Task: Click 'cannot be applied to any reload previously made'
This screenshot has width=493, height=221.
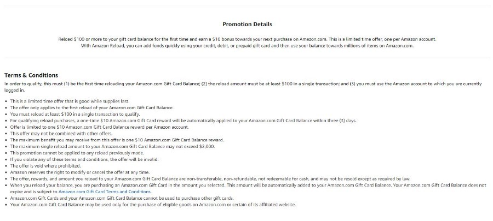Action: click(x=77, y=153)
